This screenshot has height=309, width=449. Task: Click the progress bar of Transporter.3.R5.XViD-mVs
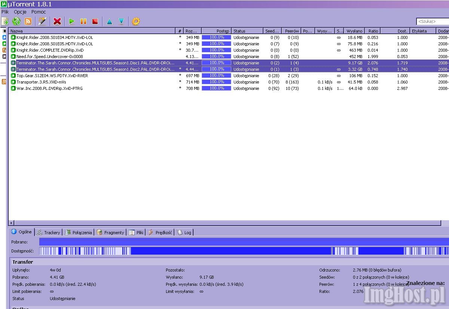[216, 82]
